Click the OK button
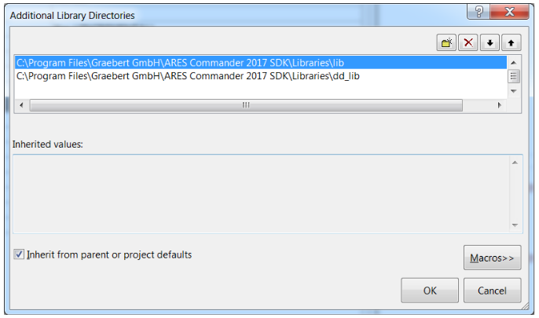Image resolution: width=539 pixels, height=318 pixels. point(430,291)
